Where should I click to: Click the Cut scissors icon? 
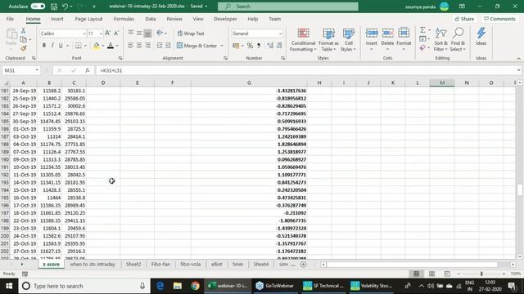pos(24,31)
